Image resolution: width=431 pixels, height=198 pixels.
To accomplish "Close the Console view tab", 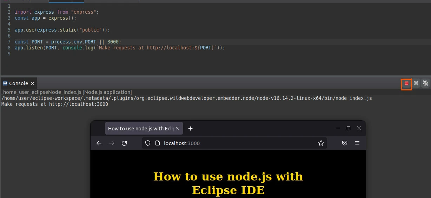I will (32, 83).
